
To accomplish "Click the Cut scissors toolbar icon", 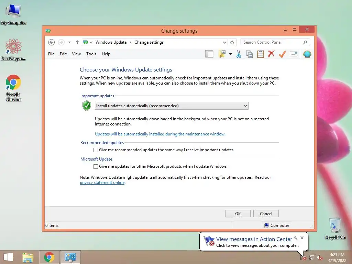I will click(x=239, y=54).
